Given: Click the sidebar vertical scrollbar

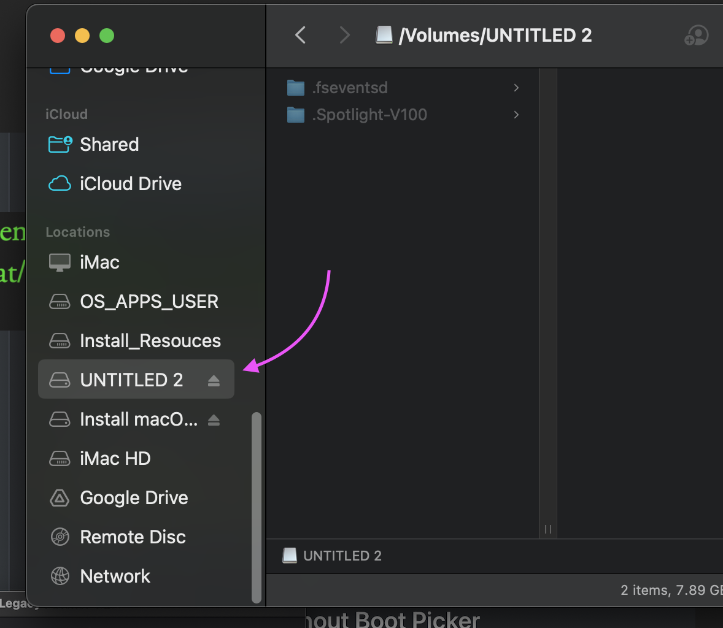Looking at the screenshot, I should click(x=257, y=507).
